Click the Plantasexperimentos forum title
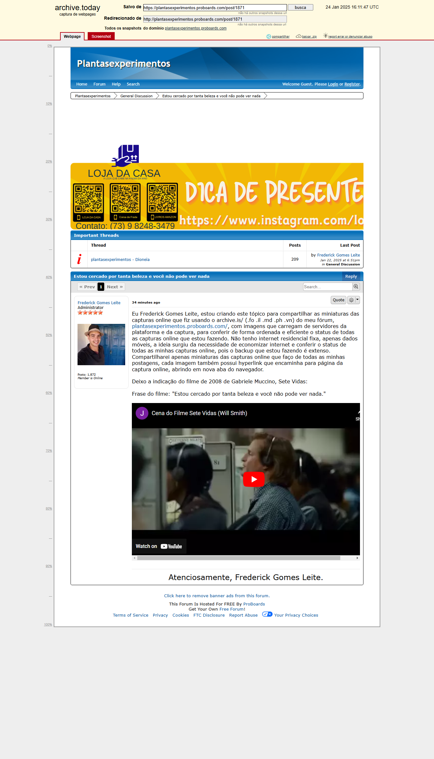The height and width of the screenshot is (759, 434). (124, 64)
